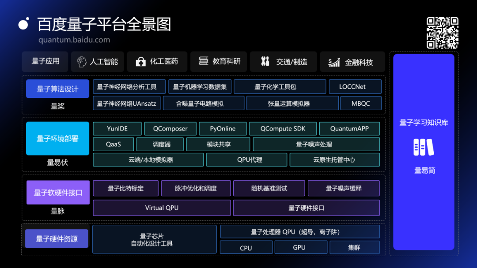Select the 随机基准测试 box
This screenshot has width=477, height=268.
pos(269,188)
